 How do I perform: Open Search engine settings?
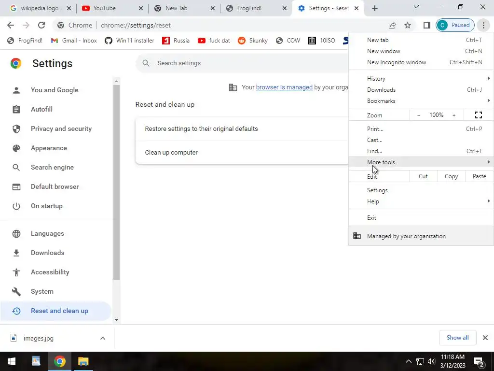point(55,168)
